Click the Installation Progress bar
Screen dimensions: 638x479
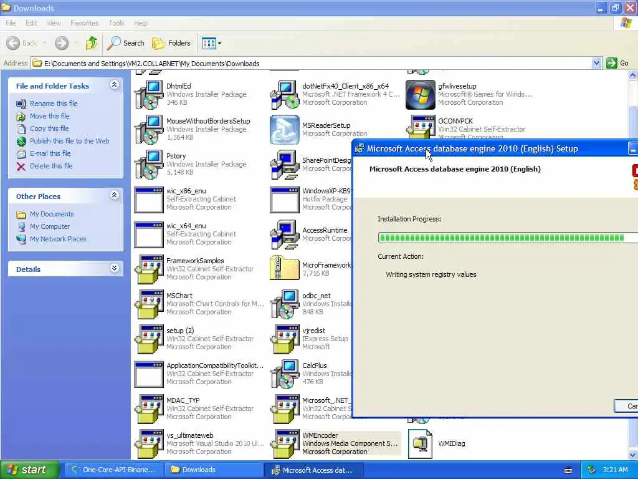click(508, 238)
